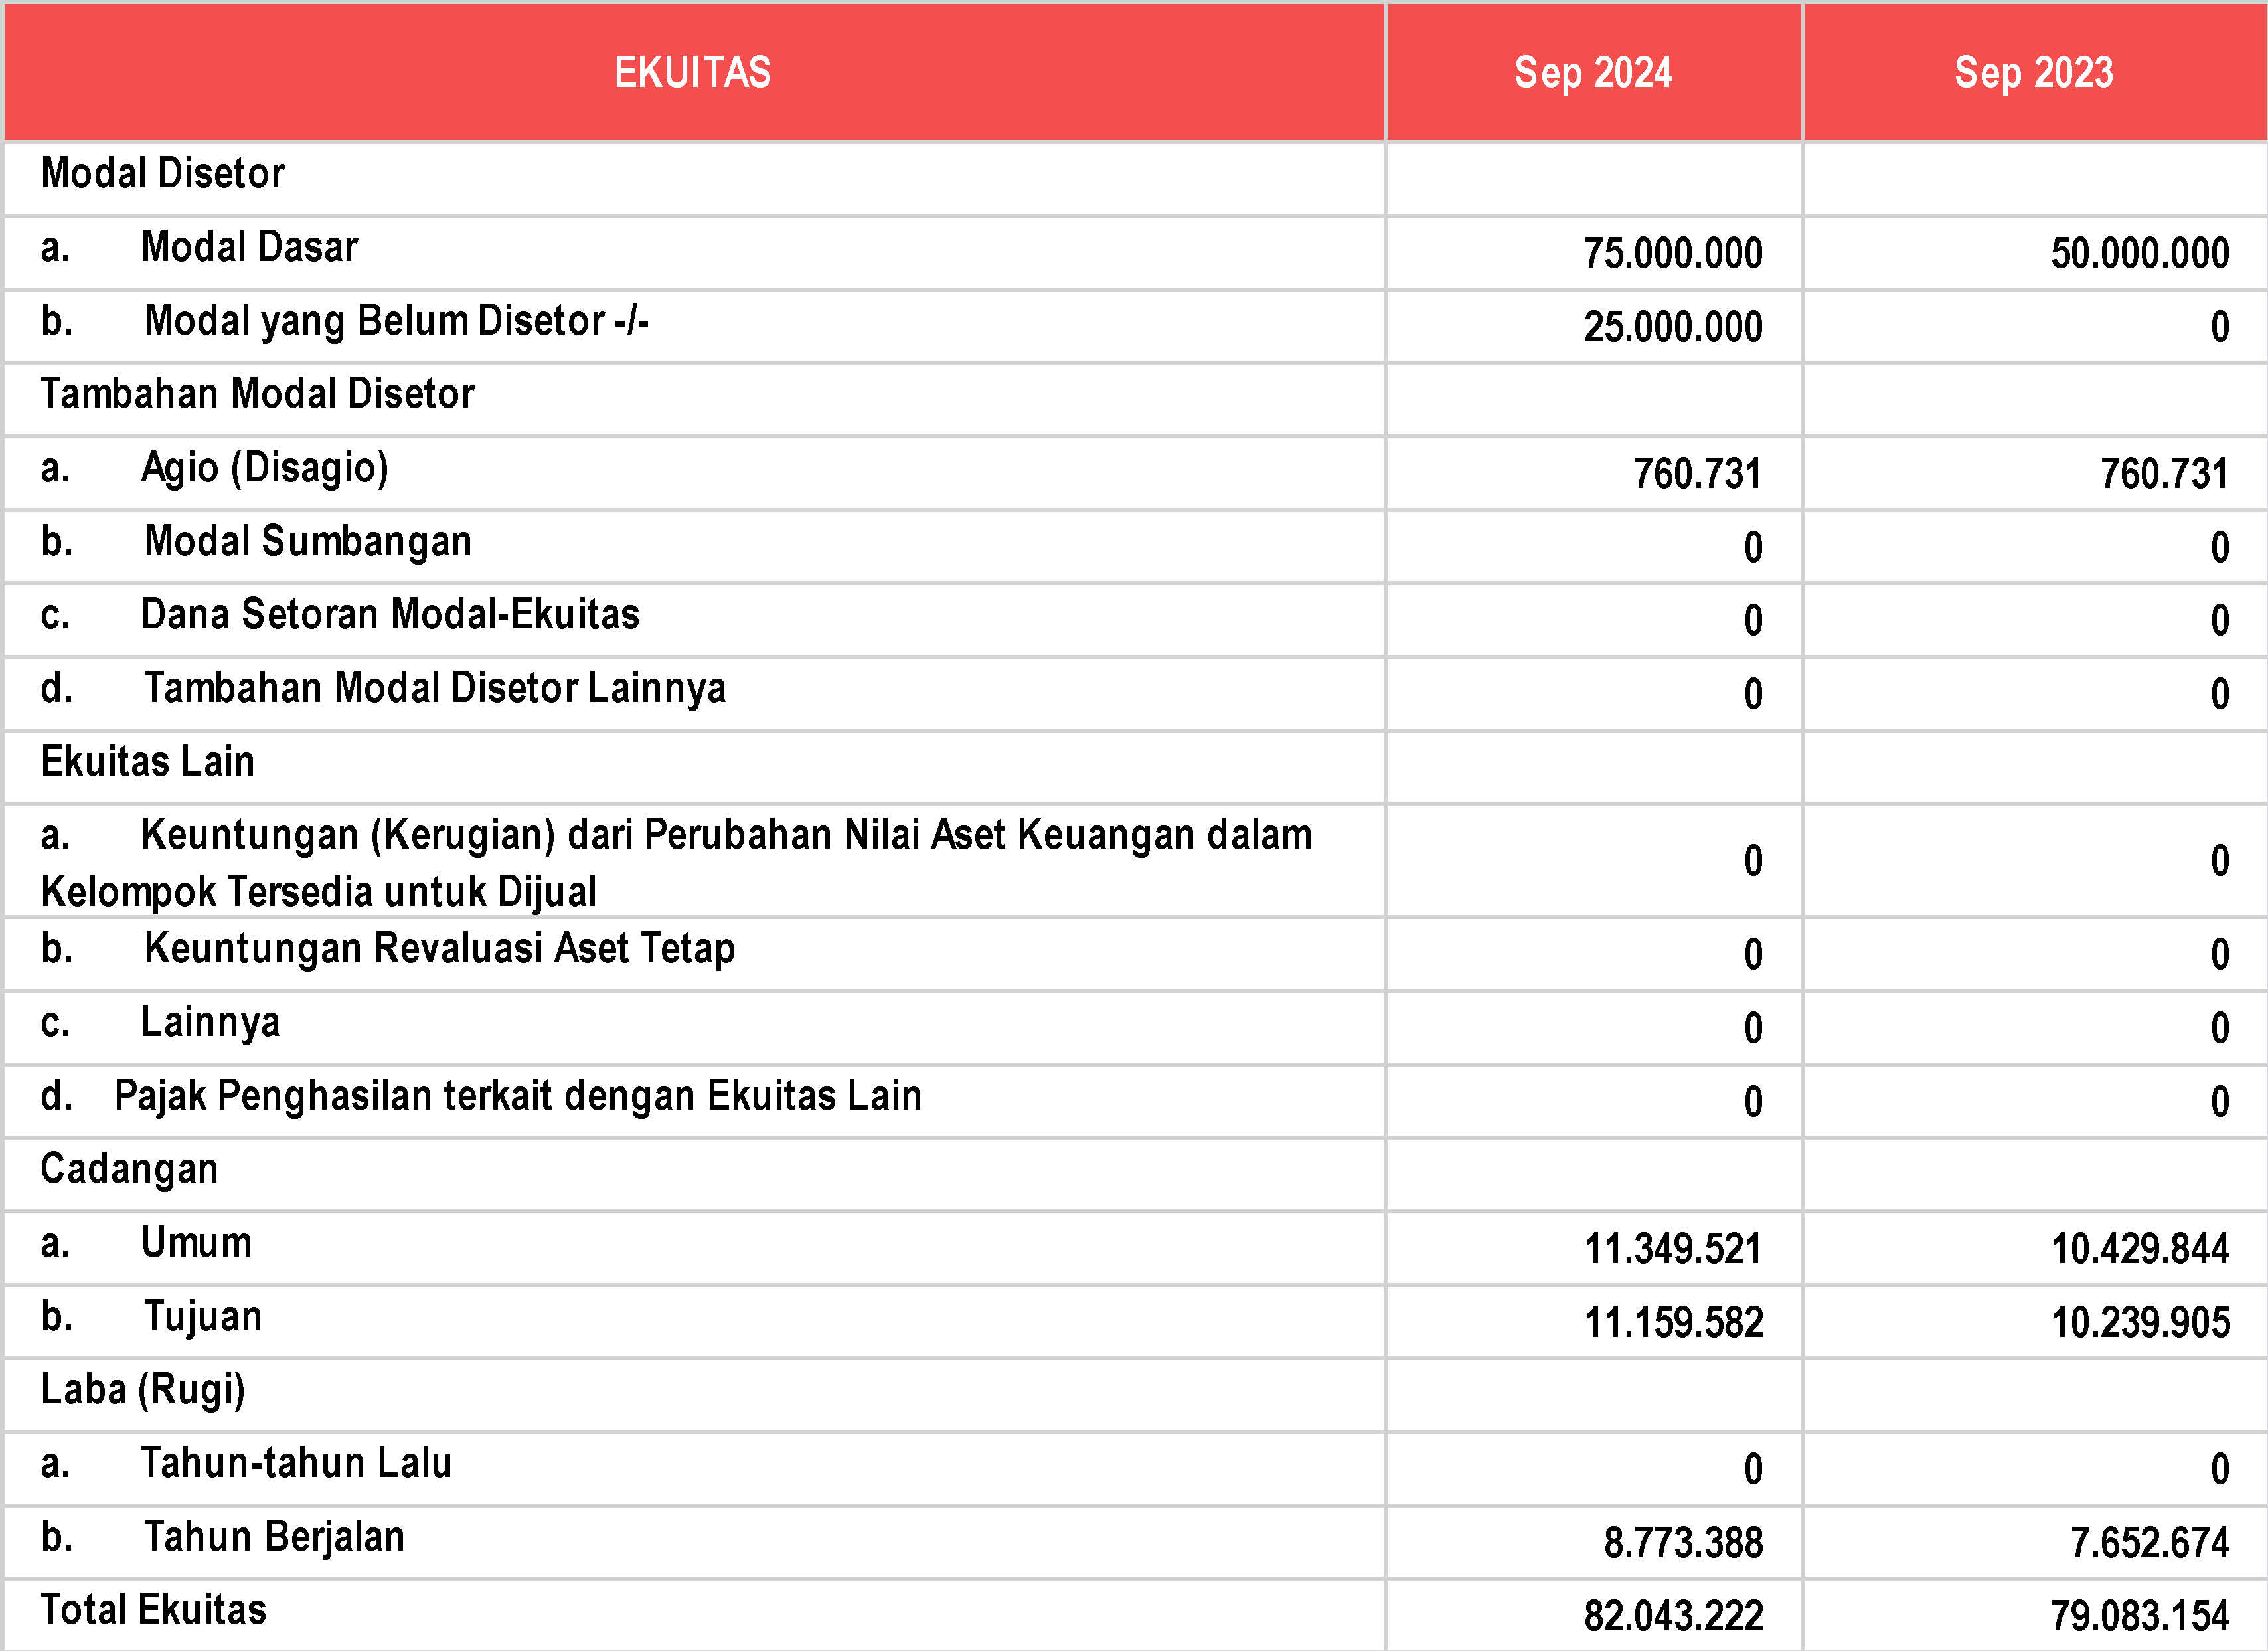Image resolution: width=2268 pixels, height=1651 pixels.
Task: Click the 10.239.905 Tujuan value
Action: [x=2140, y=1323]
